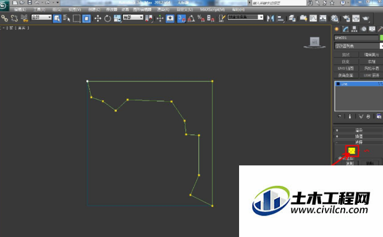The height and width of the screenshot is (237, 383).
Task: Open the Select by Name tool
Action: point(67,19)
